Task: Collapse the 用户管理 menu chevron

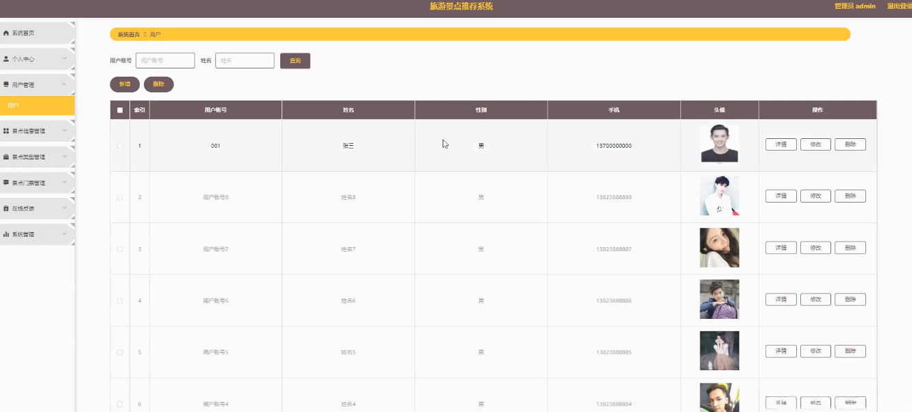Action: point(64,85)
